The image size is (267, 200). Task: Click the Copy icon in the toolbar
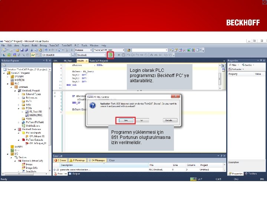[36, 50]
